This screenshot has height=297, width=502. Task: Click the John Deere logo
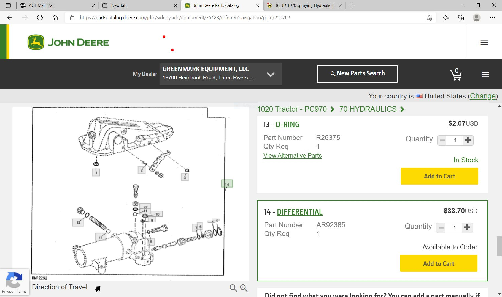68,42
